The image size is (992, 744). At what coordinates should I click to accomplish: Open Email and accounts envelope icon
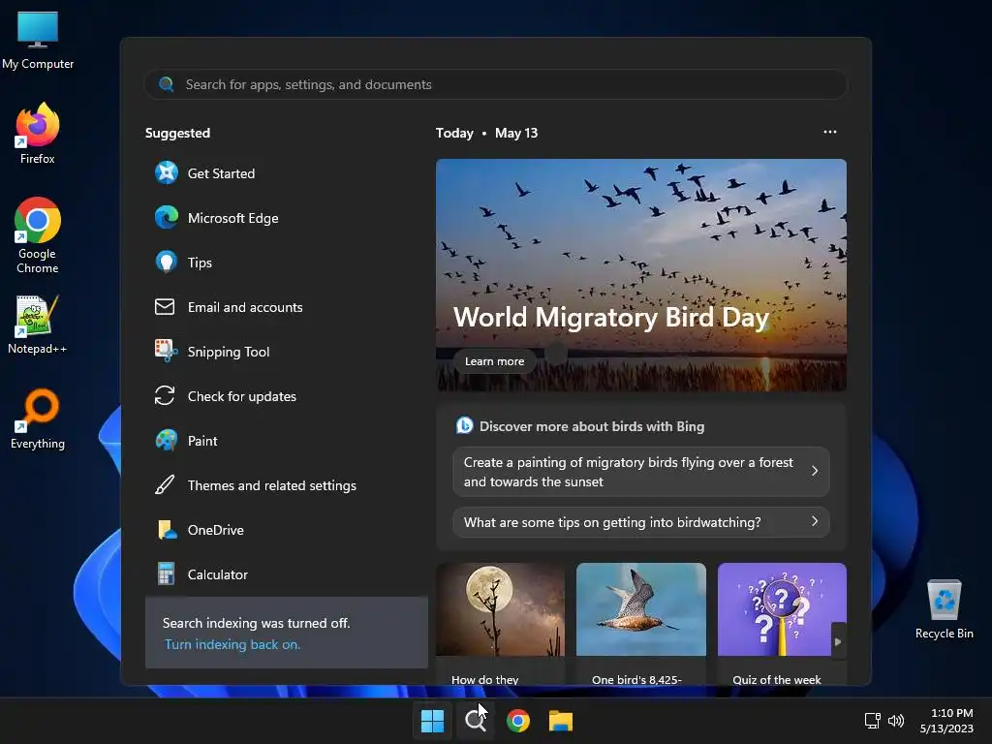pos(165,307)
